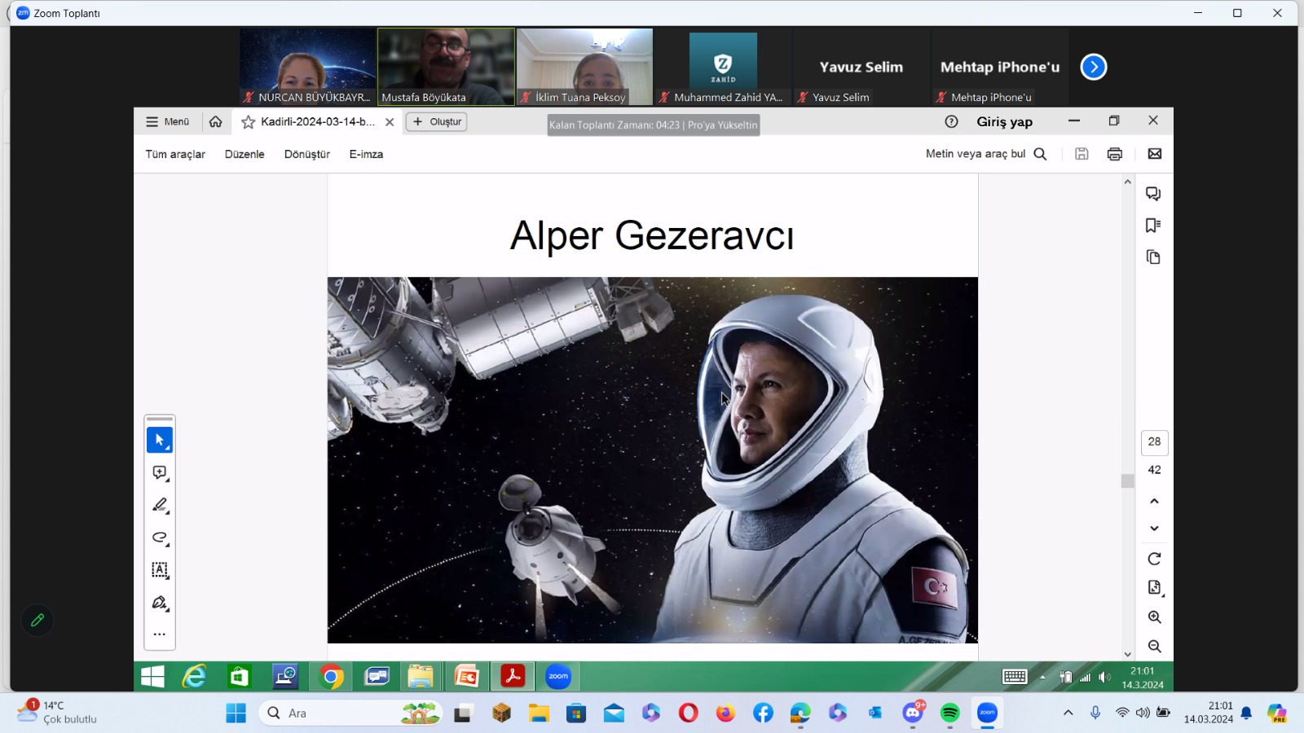Toggle microphone icon in Windows system tray
Screen dimensions: 1304x733
[1095, 713]
